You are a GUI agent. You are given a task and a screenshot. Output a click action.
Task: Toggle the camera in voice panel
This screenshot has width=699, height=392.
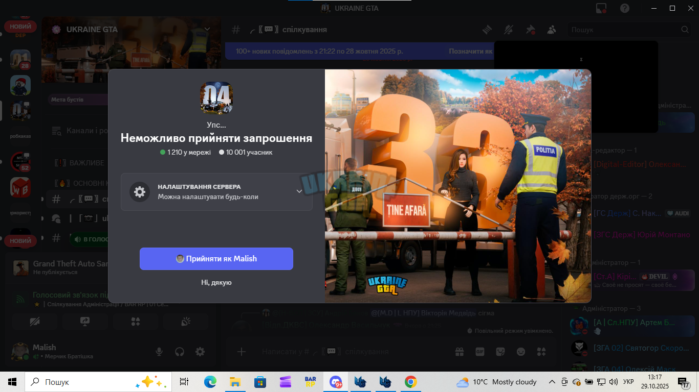pos(35,322)
